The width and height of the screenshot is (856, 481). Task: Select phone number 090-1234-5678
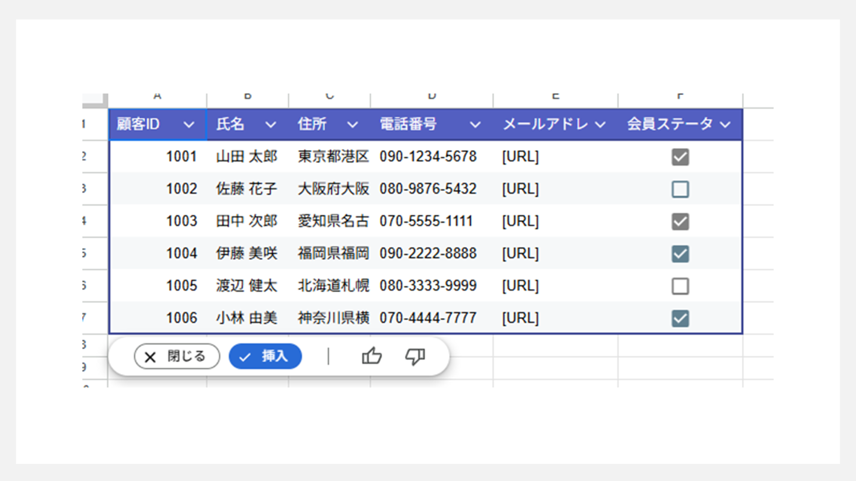[x=432, y=156]
